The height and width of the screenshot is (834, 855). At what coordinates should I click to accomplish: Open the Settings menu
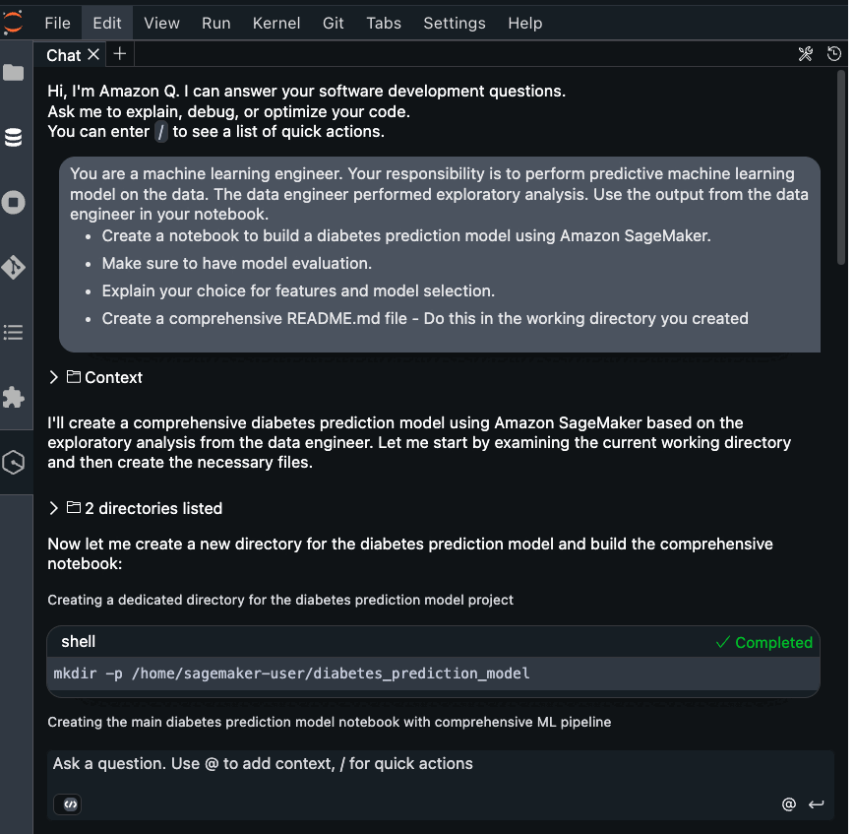(455, 23)
